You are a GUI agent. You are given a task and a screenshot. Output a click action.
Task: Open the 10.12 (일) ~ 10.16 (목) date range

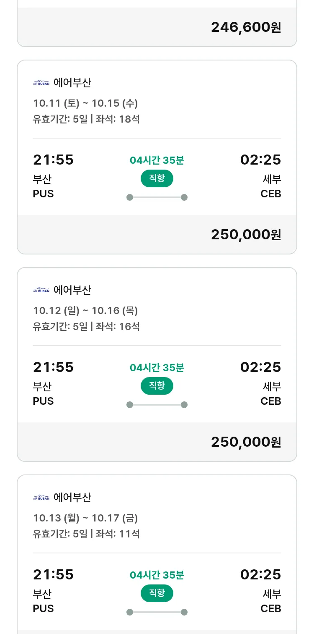(85, 311)
